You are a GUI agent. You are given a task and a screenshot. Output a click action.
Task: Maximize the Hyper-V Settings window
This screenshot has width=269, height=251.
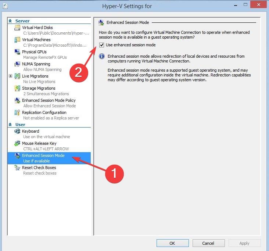[x=245, y=5]
